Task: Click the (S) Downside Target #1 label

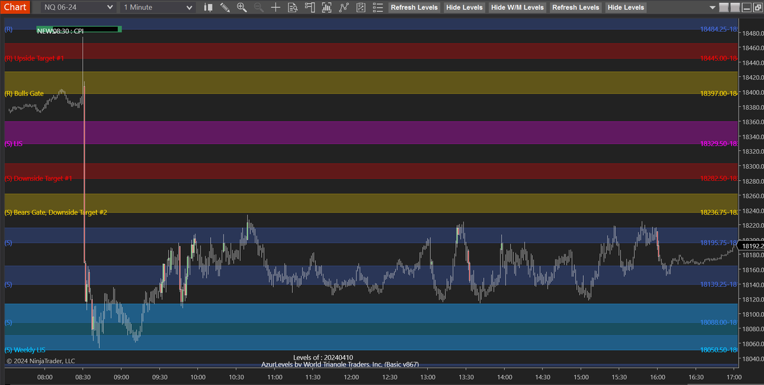Action: tap(38, 179)
